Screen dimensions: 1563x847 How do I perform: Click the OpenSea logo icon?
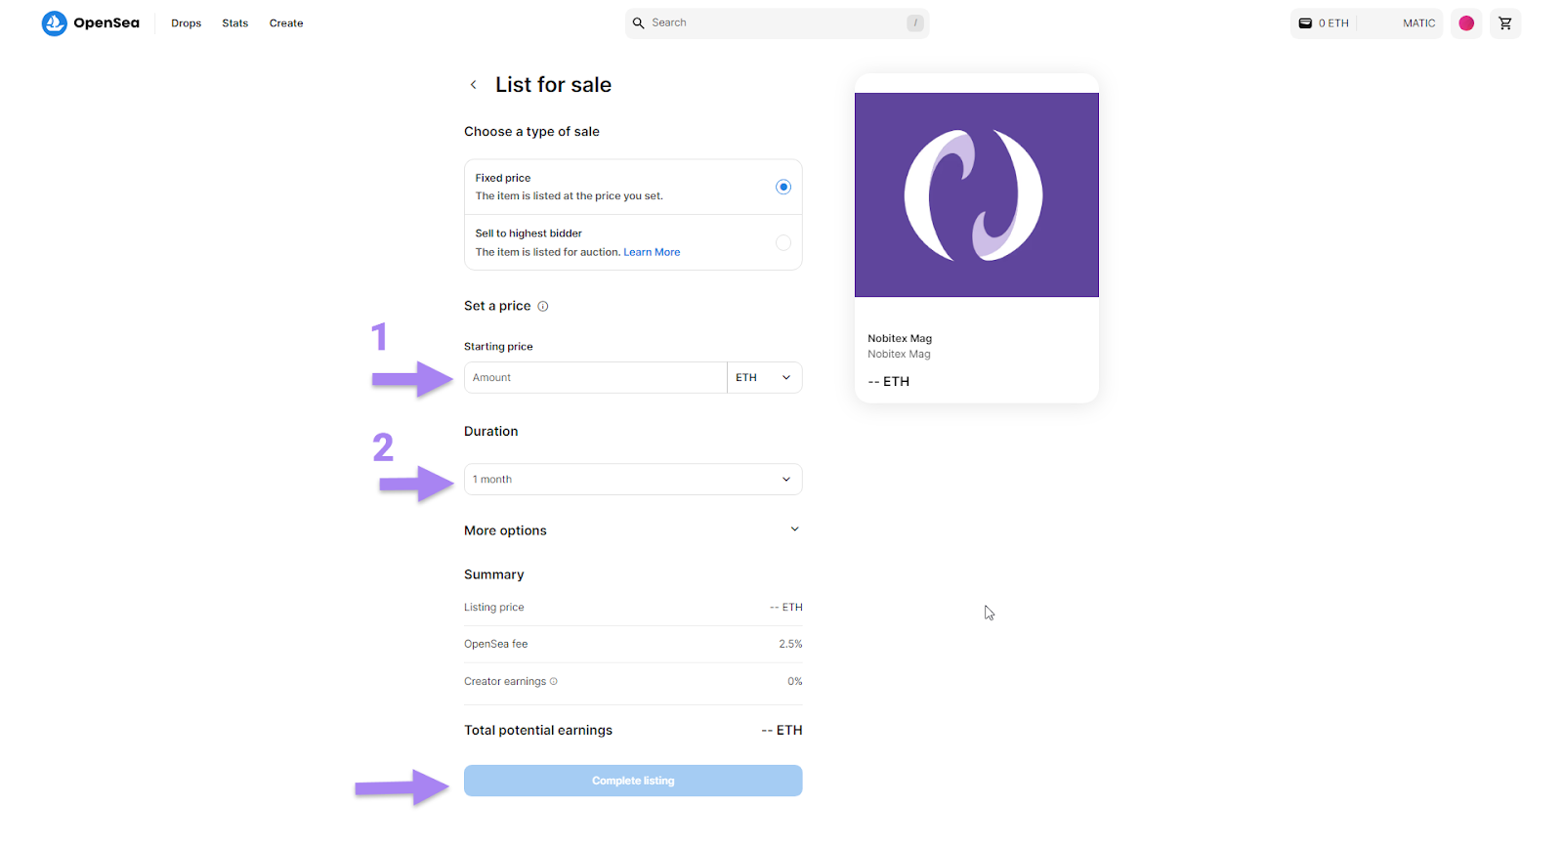(55, 23)
